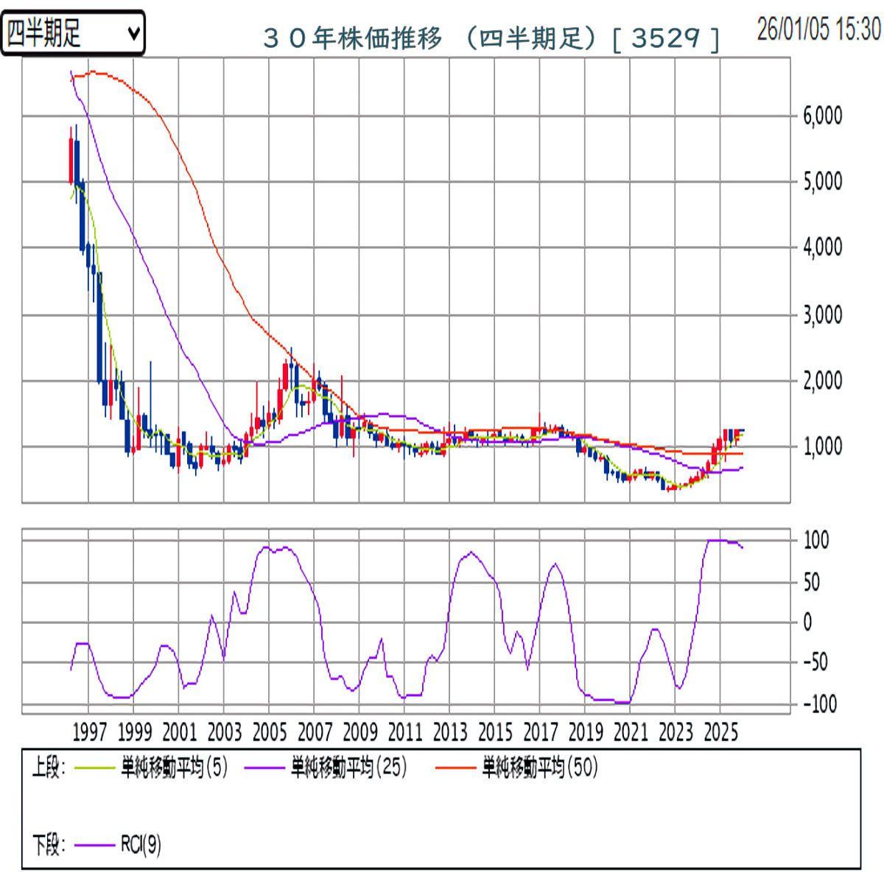Click the 2011 year label on the time axis
The width and height of the screenshot is (884, 884).
(x=405, y=732)
